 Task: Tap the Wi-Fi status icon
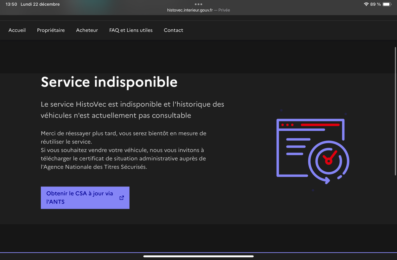(366, 4)
